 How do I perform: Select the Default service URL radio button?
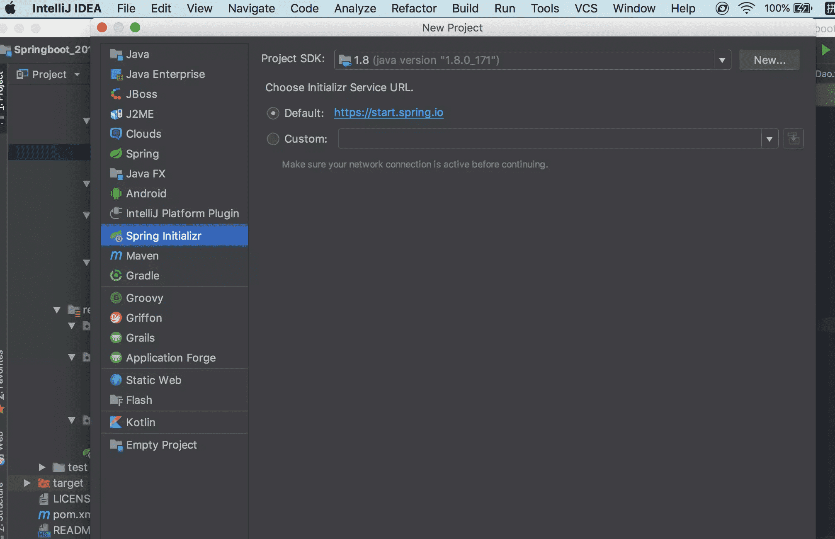click(x=273, y=113)
